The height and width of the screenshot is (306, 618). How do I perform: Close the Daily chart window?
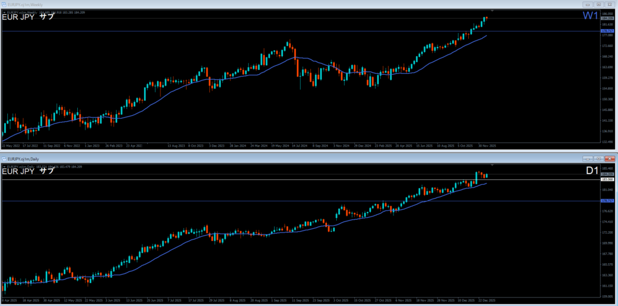coord(608,158)
